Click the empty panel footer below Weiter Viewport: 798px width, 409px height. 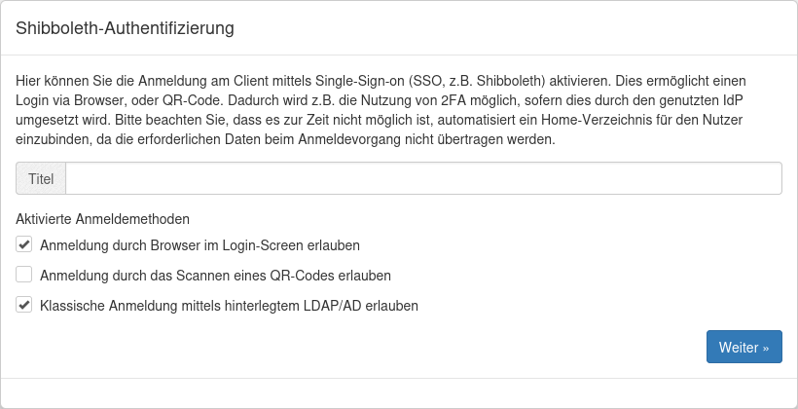pos(399,392)
